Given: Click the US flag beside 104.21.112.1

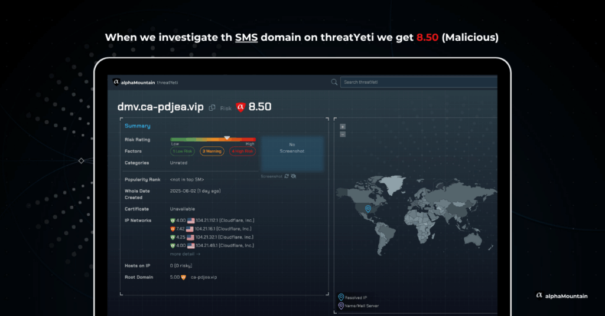Looking at the screenshot, I should coord(191,221).
